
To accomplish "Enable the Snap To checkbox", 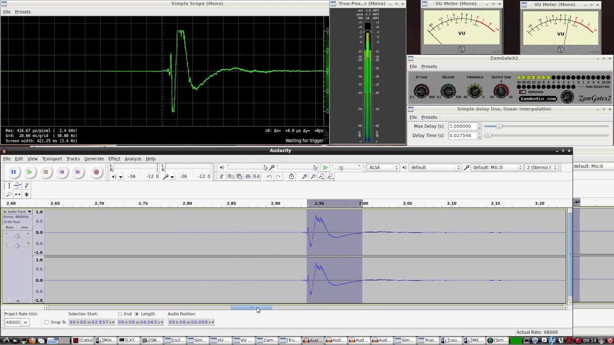I will (47, 322).
